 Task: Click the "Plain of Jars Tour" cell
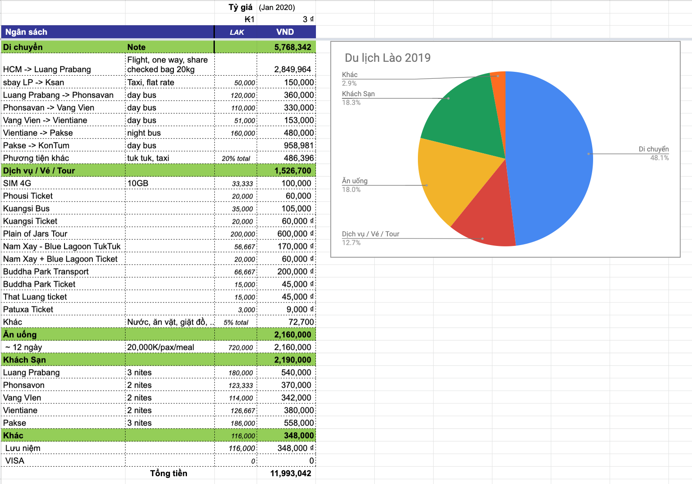click(x=35, y=234)
